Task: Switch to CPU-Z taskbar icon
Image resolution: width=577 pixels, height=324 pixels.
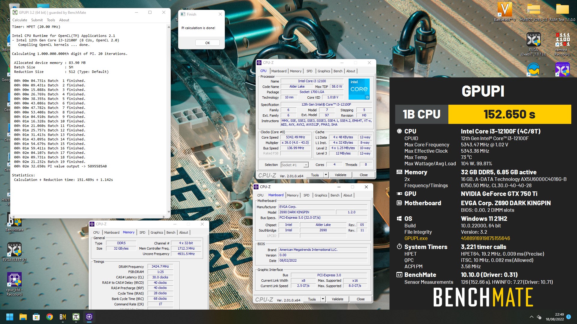Action: 89,317
